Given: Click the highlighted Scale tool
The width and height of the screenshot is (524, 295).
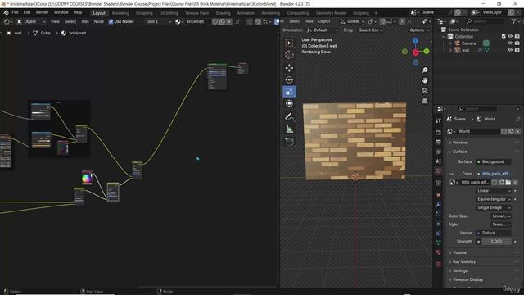Looking at the screenshot, I should tap(289, 91).
